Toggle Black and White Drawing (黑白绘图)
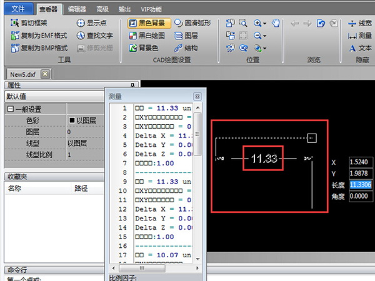 coord(149,35)
